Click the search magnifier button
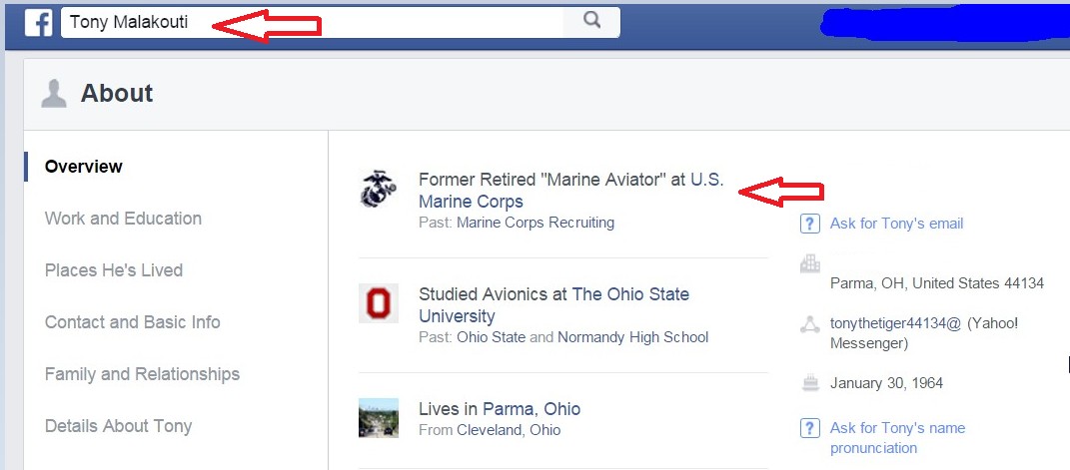Screen dimensions: 1070x470 pyautogui.click(x=591, y=21)
